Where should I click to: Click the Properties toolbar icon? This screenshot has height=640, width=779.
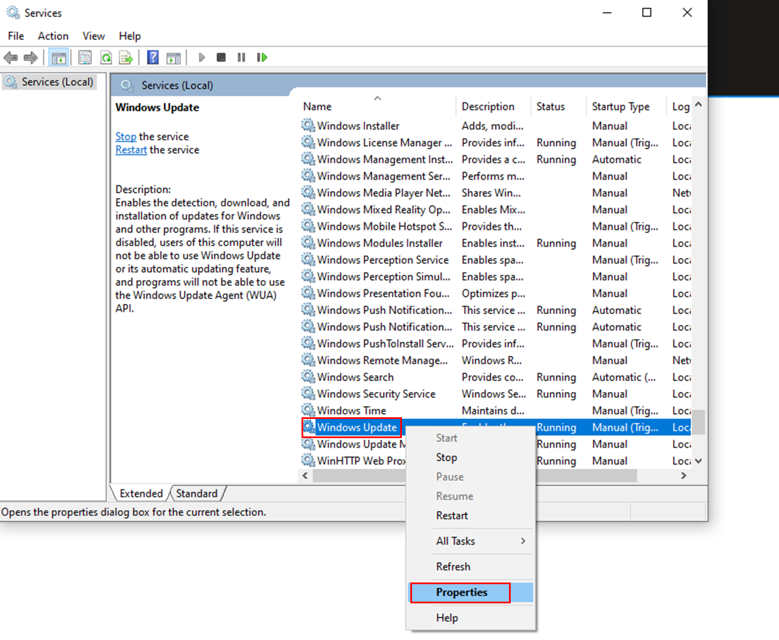[x=85, y=58]
